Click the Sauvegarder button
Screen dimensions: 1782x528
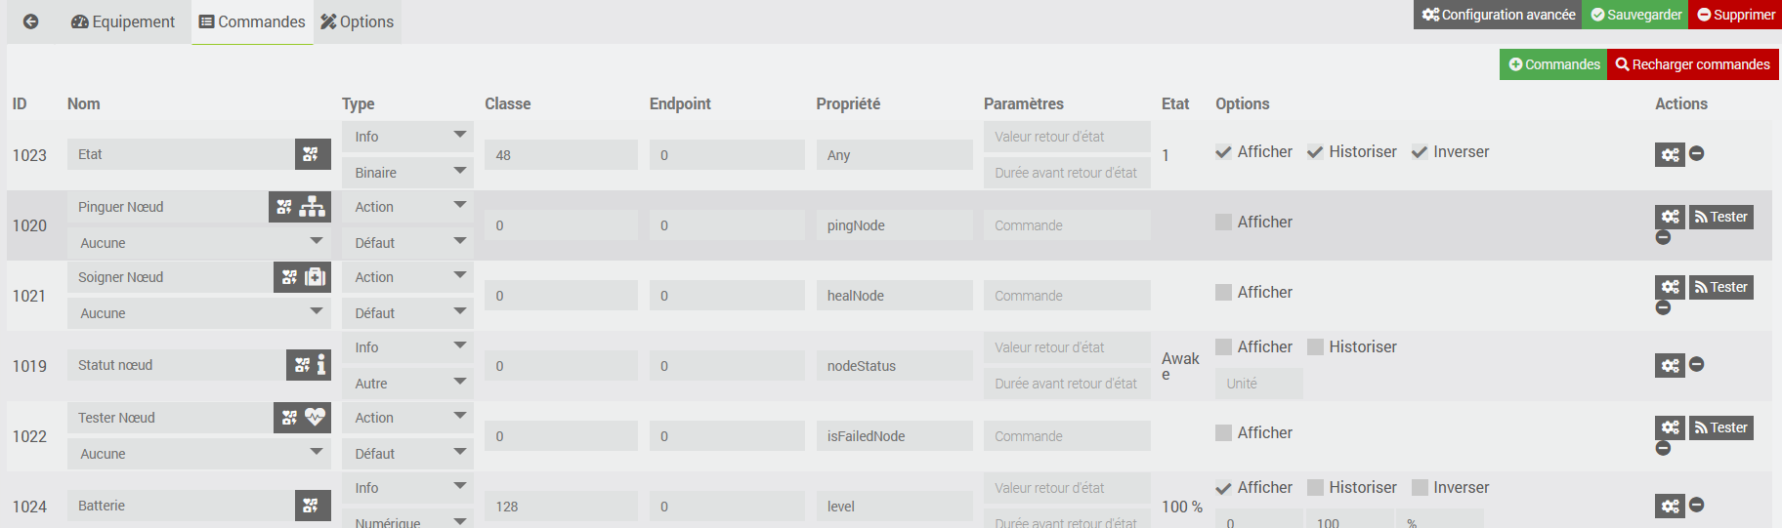1635,15
